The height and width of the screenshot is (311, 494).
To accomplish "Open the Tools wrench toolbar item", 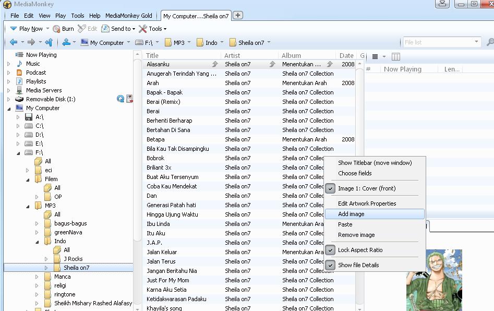I will (152, 29).
